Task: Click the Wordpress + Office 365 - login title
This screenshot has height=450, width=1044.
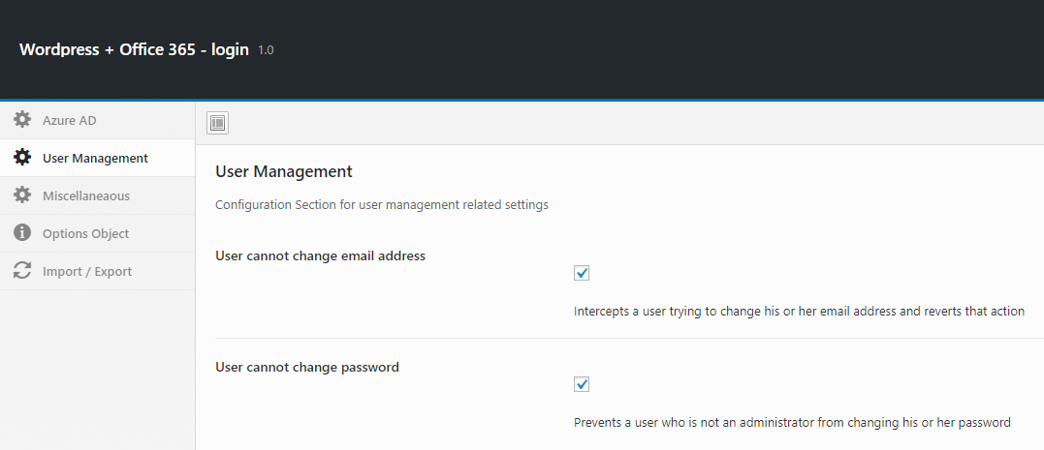Action: click(134, 50)
